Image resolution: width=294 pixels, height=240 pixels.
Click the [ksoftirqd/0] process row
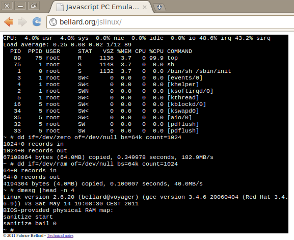108,91
